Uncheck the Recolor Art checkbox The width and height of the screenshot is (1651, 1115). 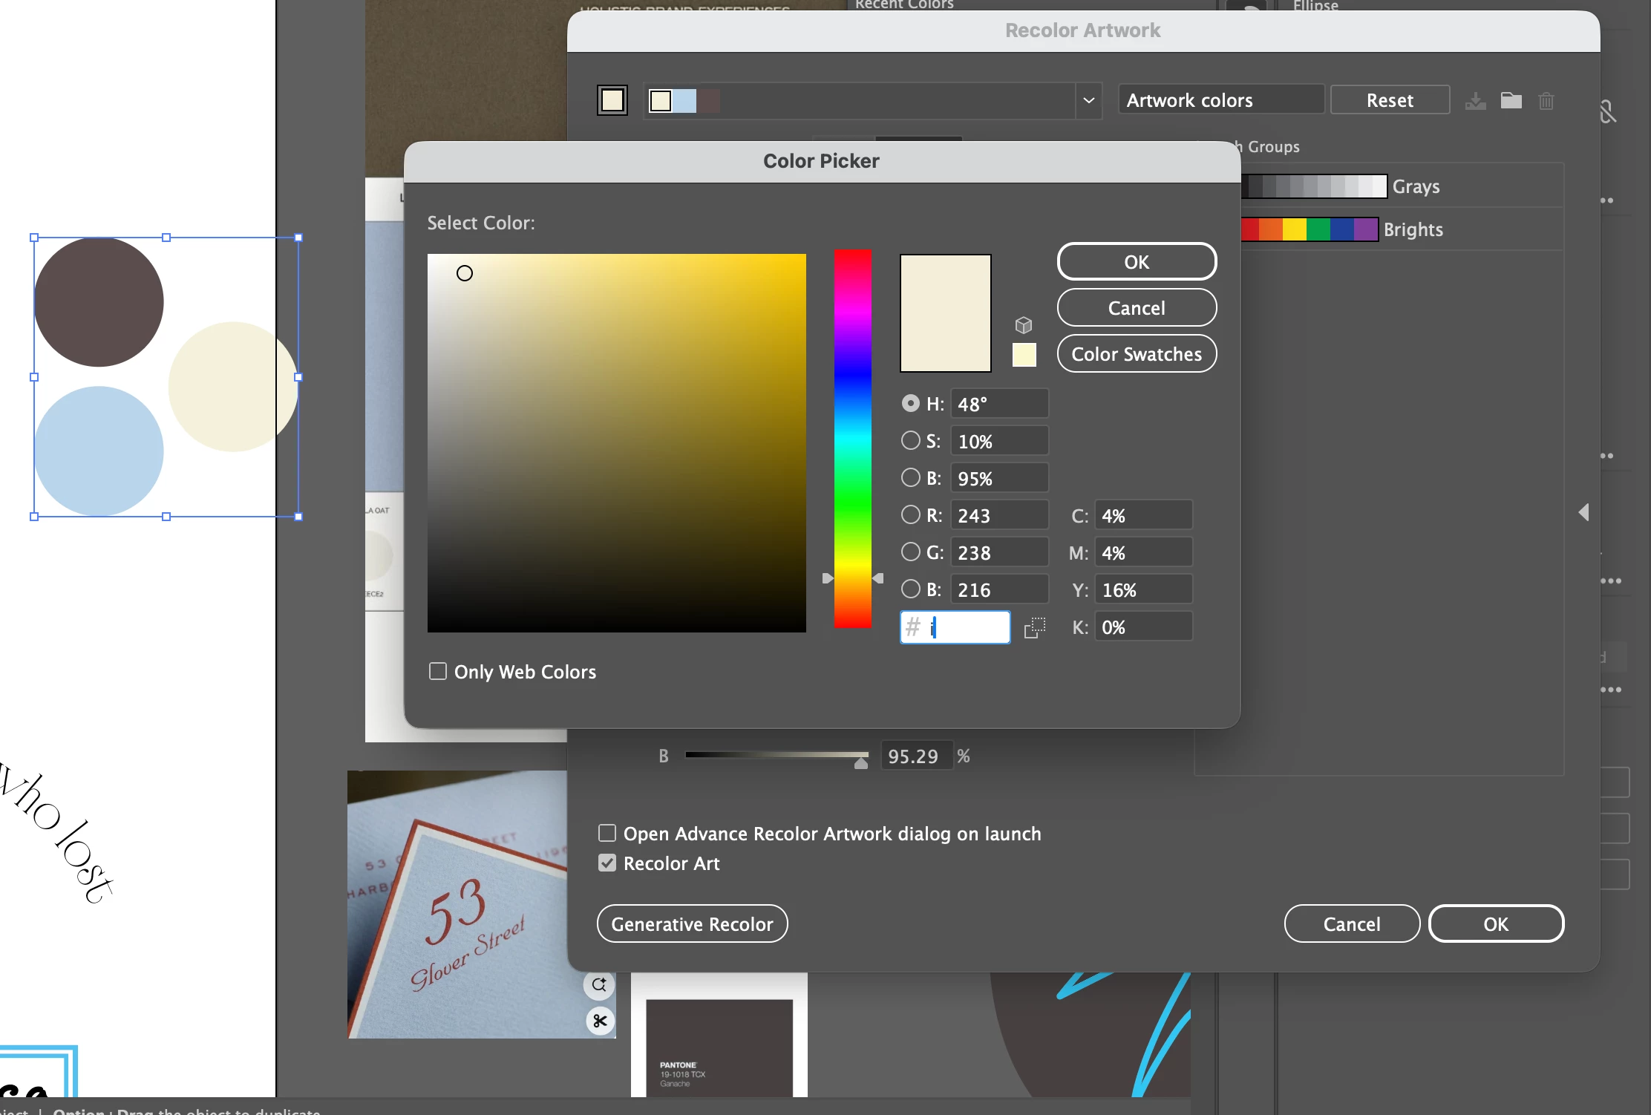tap(607, 863)
